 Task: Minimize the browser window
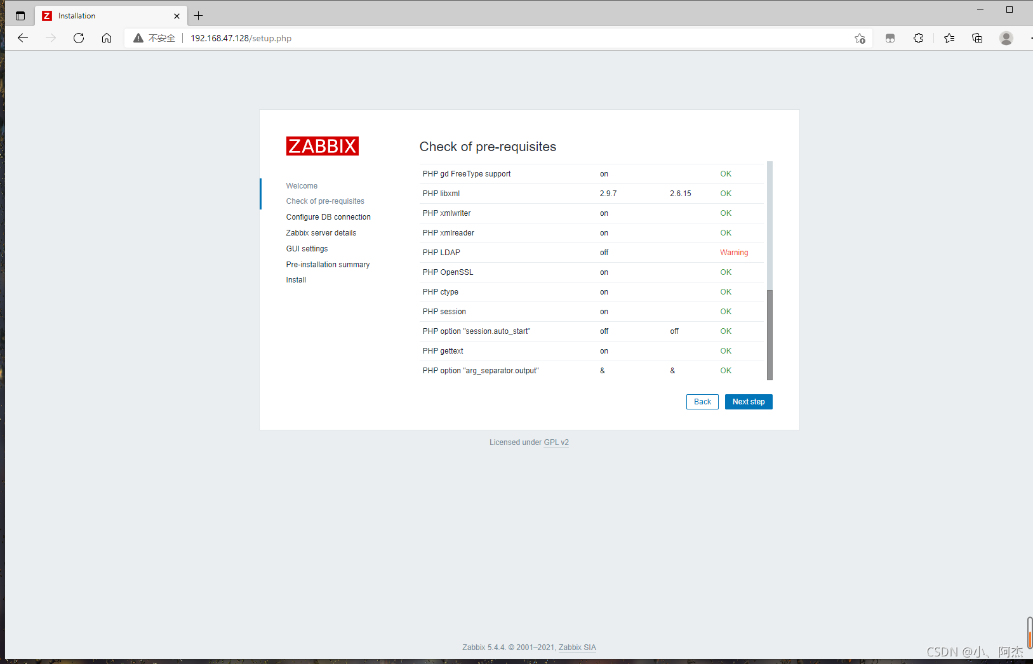[x=980, y=10]
